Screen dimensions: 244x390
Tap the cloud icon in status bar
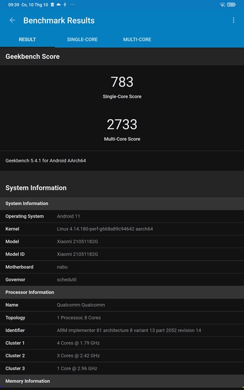[x=59, y=4]
